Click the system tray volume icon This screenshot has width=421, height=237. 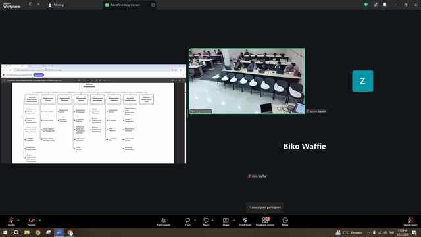tap(385, 232)
